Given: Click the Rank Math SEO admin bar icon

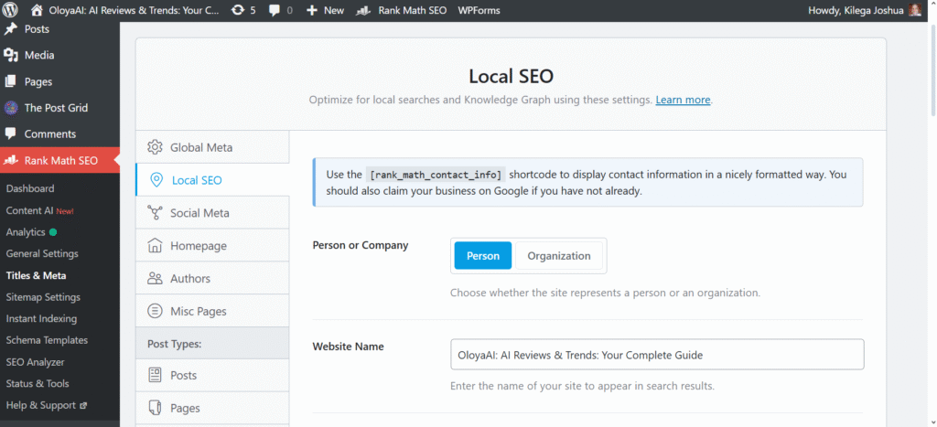Looking at the screenshot, I should click(362, 10).
